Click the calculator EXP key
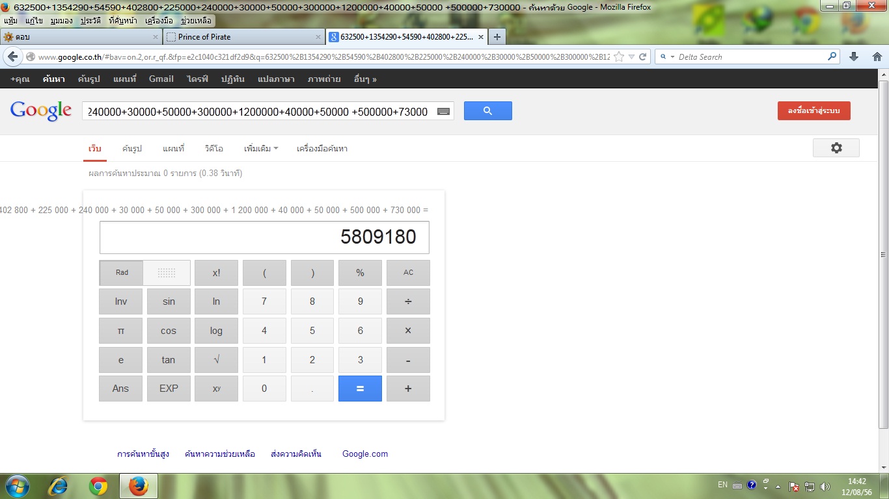889x499 pixels. pos(169,389)
